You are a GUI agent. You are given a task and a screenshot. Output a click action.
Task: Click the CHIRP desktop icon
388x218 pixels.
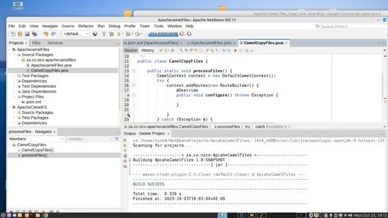18,6
